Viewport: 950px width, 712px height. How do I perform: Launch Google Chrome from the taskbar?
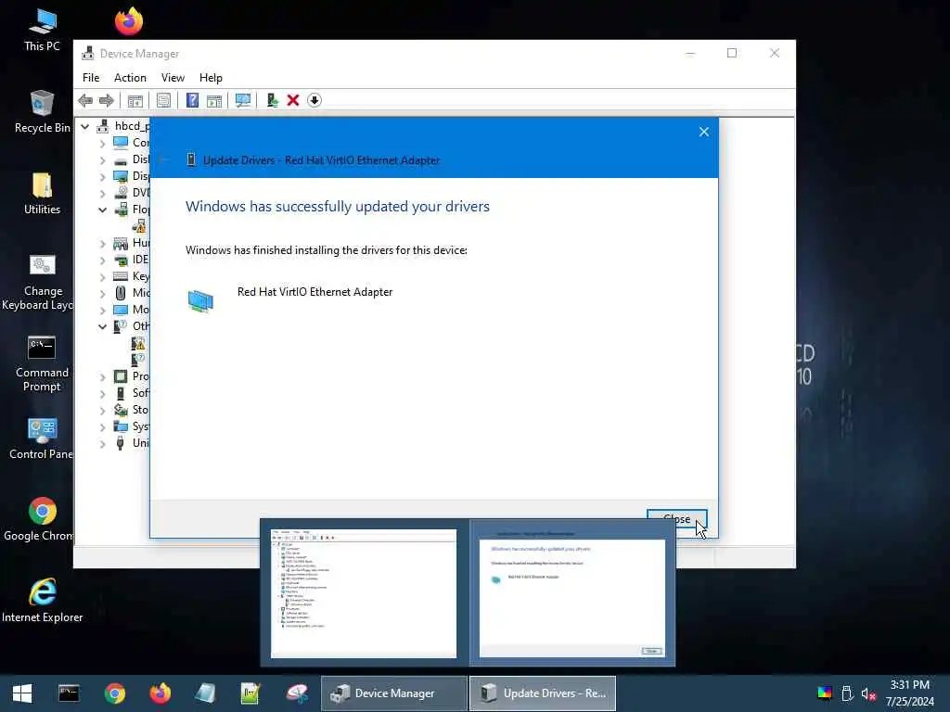114,693
